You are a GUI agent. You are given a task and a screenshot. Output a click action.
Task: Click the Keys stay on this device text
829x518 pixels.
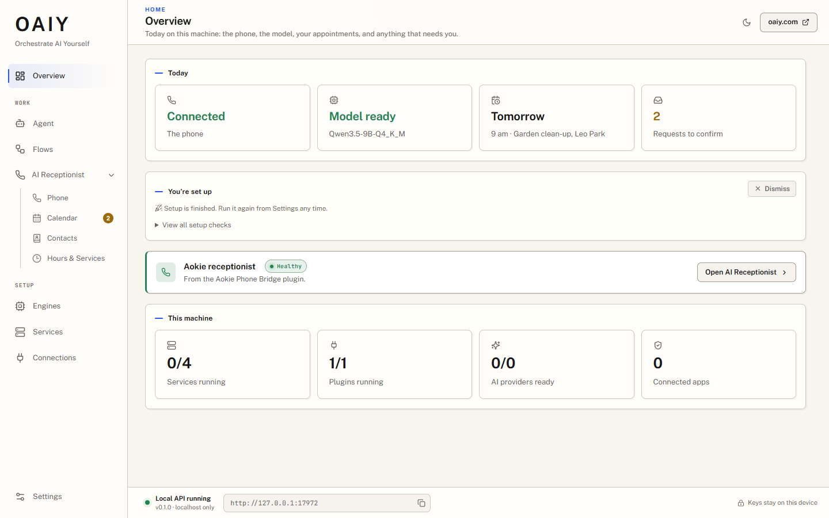pos(782,503)
